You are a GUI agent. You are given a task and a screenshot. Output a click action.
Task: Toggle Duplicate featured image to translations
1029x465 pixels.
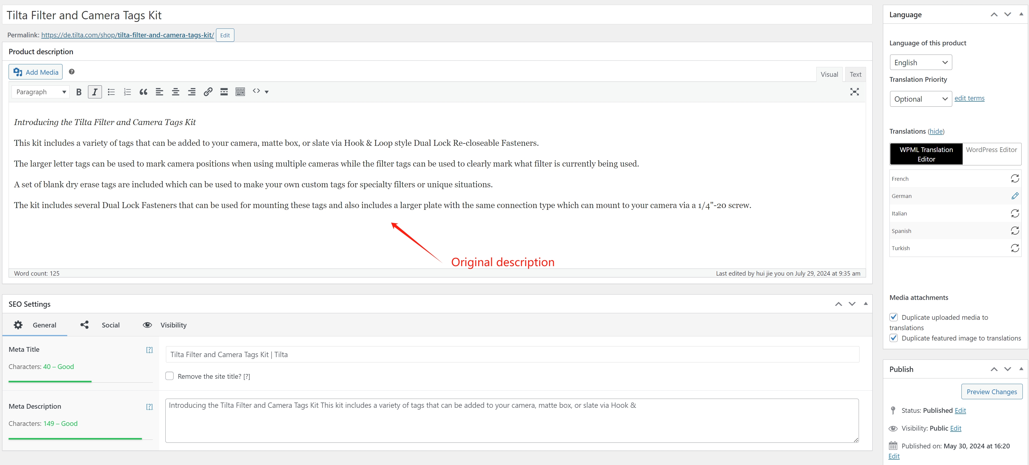pos(894,338)
